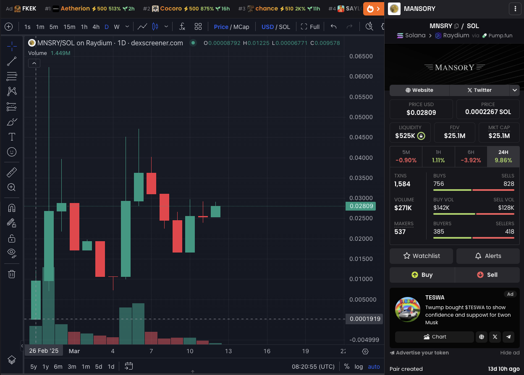Select the trend line drawing tool
This screenshot has height=375, width=524.
12,61
